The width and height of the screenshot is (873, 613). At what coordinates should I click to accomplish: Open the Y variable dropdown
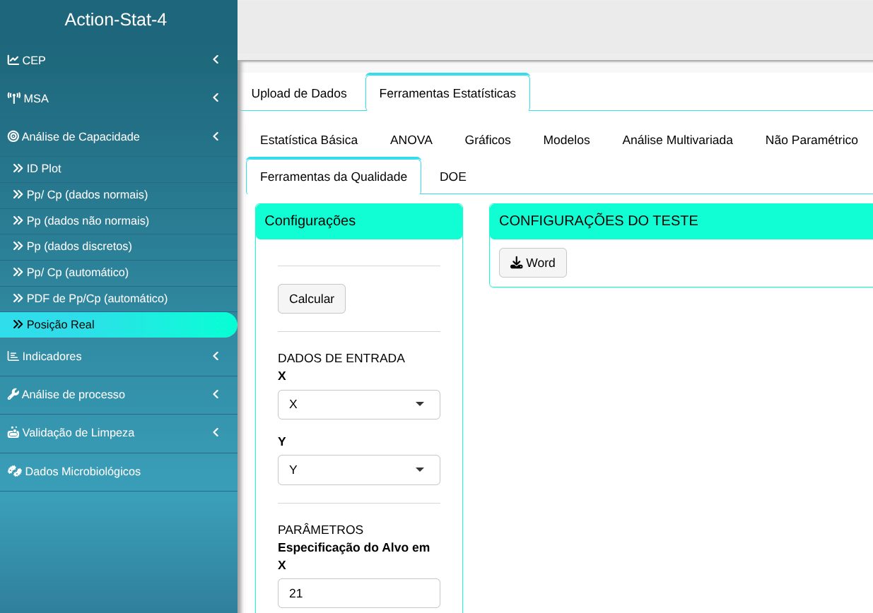click(x=358, y=470)
